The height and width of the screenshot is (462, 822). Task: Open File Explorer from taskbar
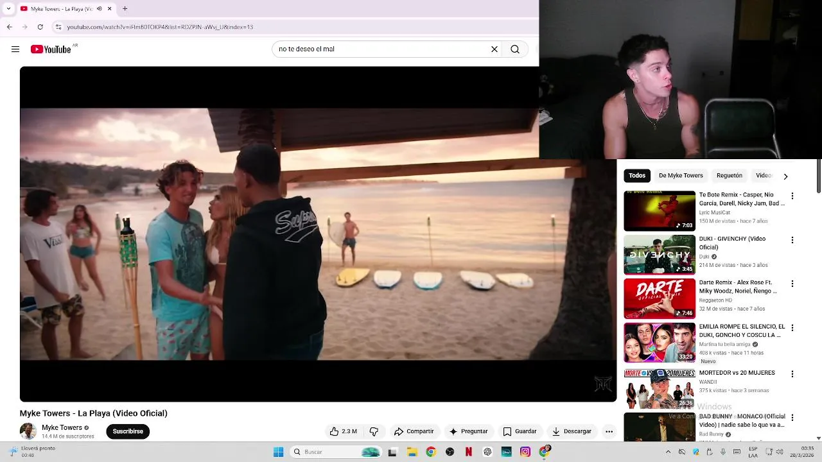(412, 452)
